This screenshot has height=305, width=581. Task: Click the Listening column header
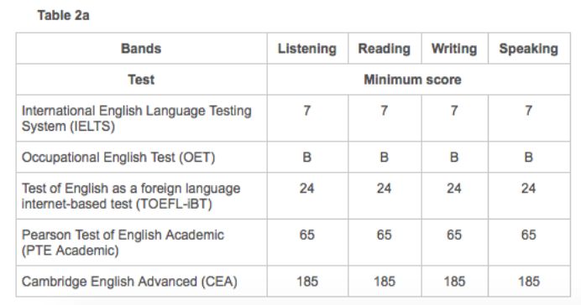pyautogui.click(x=307, y=49)
